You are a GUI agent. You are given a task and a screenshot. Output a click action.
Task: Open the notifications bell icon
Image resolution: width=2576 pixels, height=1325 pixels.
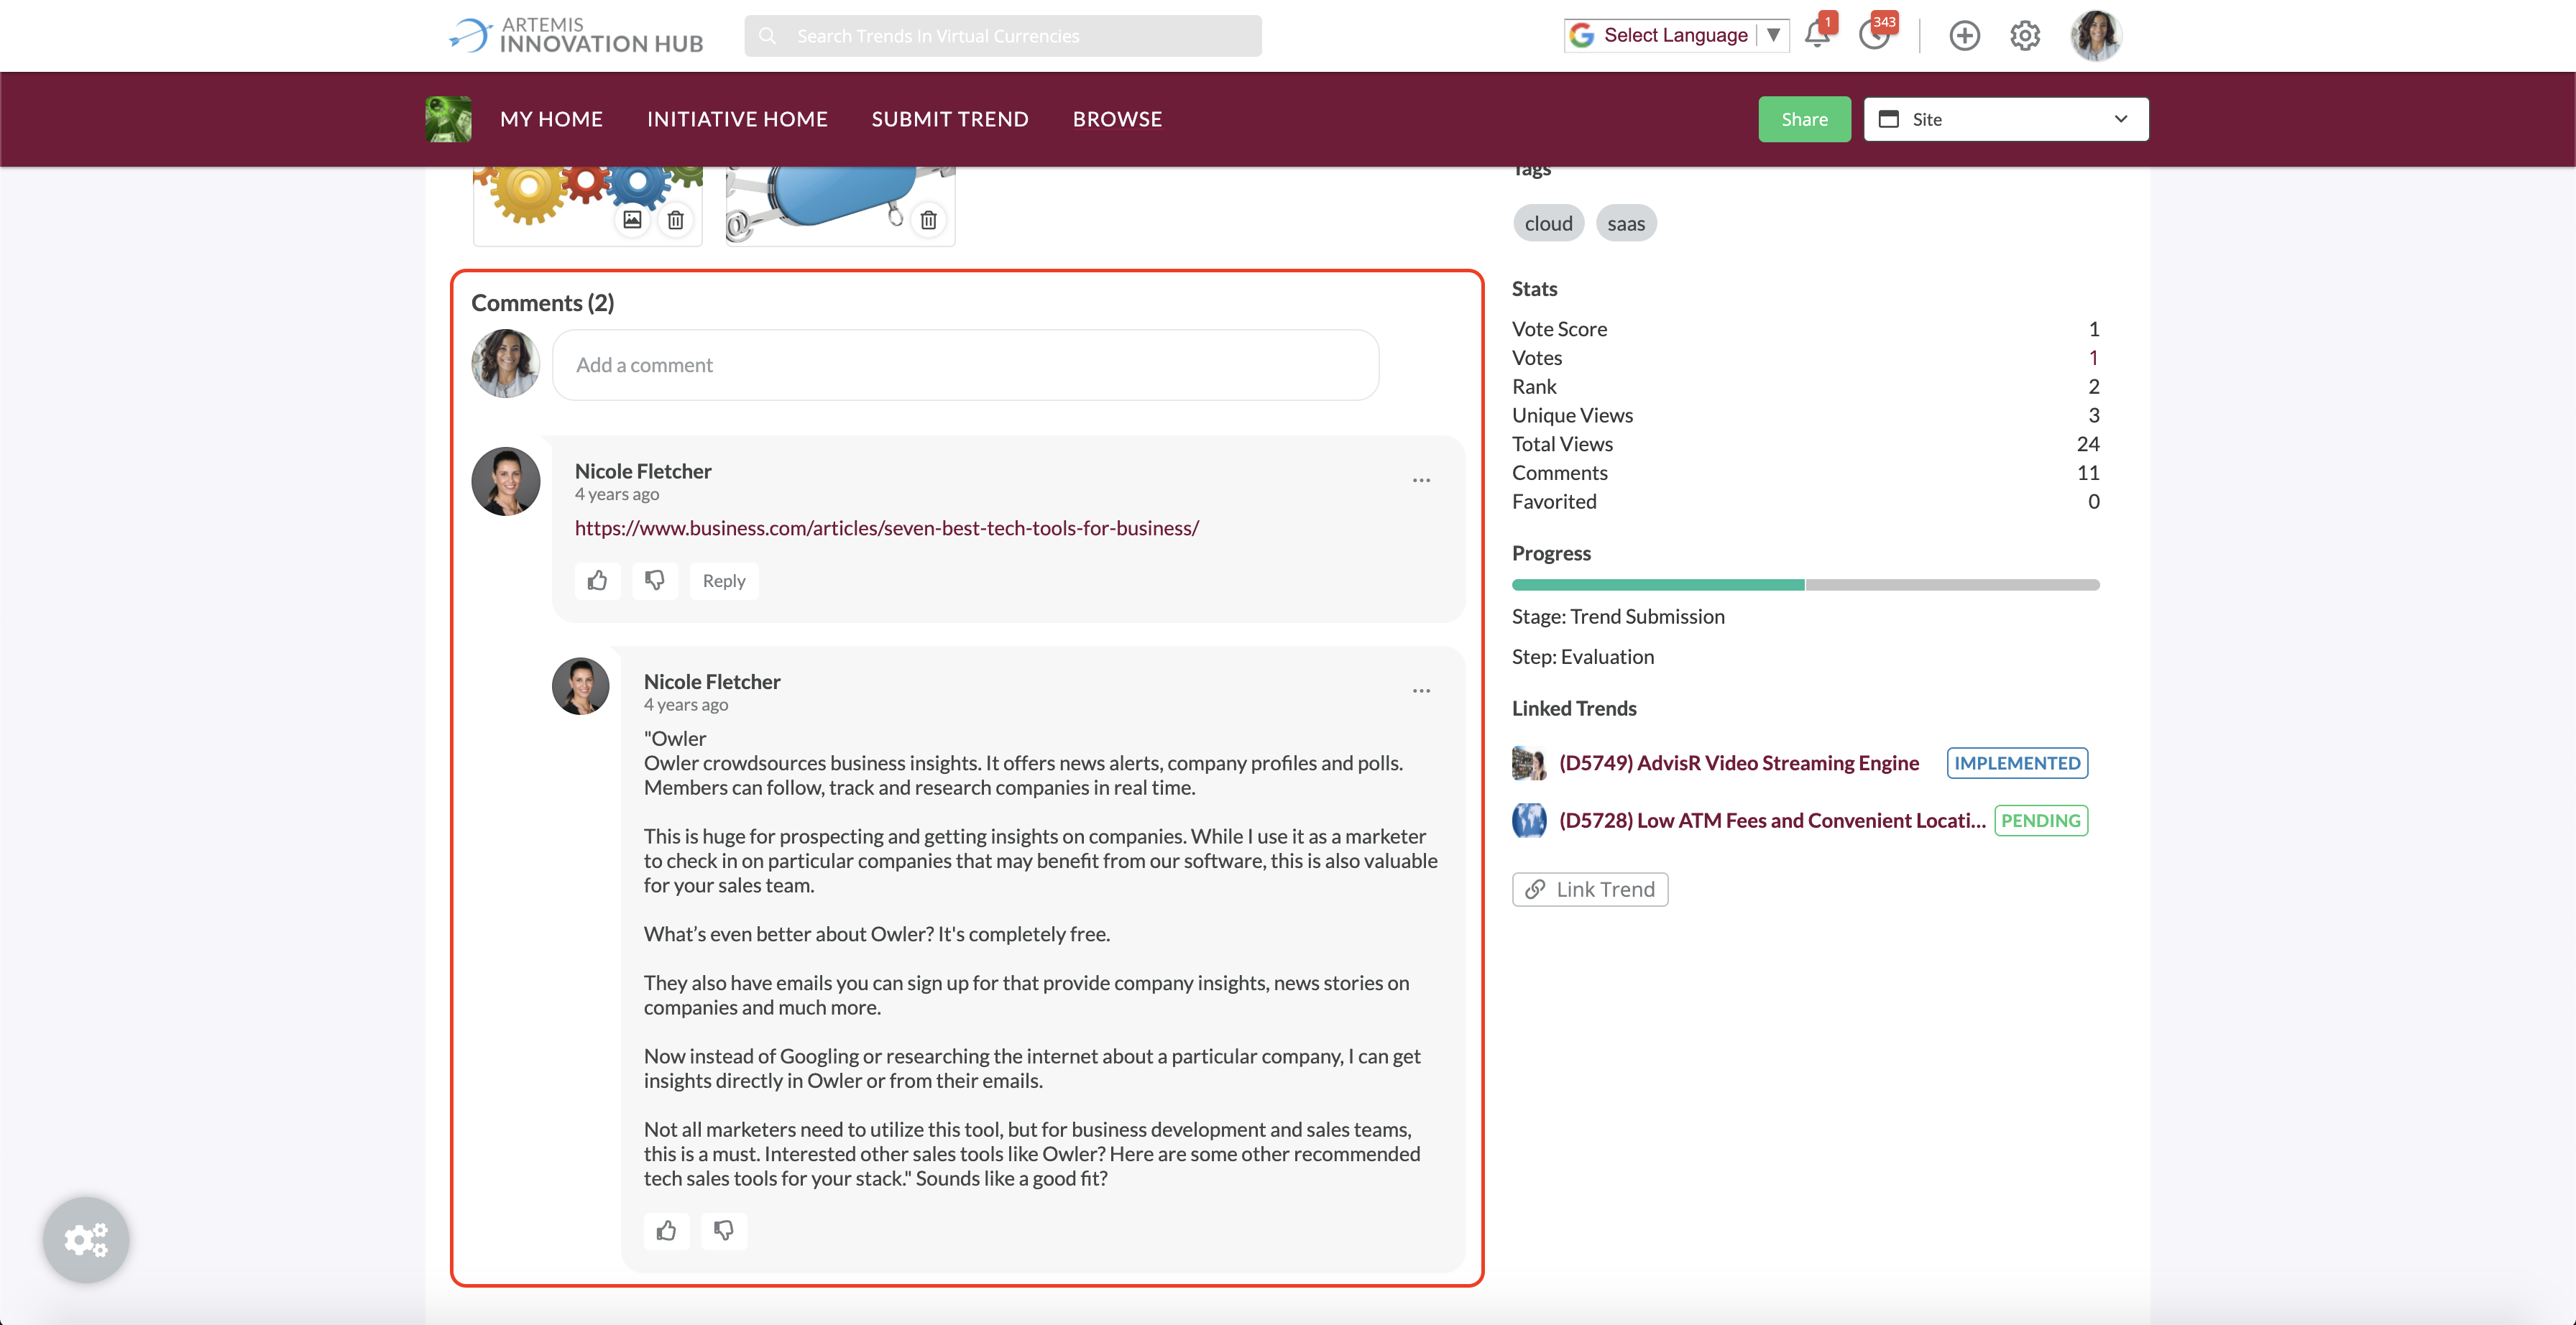click(x=1817, y=35)
